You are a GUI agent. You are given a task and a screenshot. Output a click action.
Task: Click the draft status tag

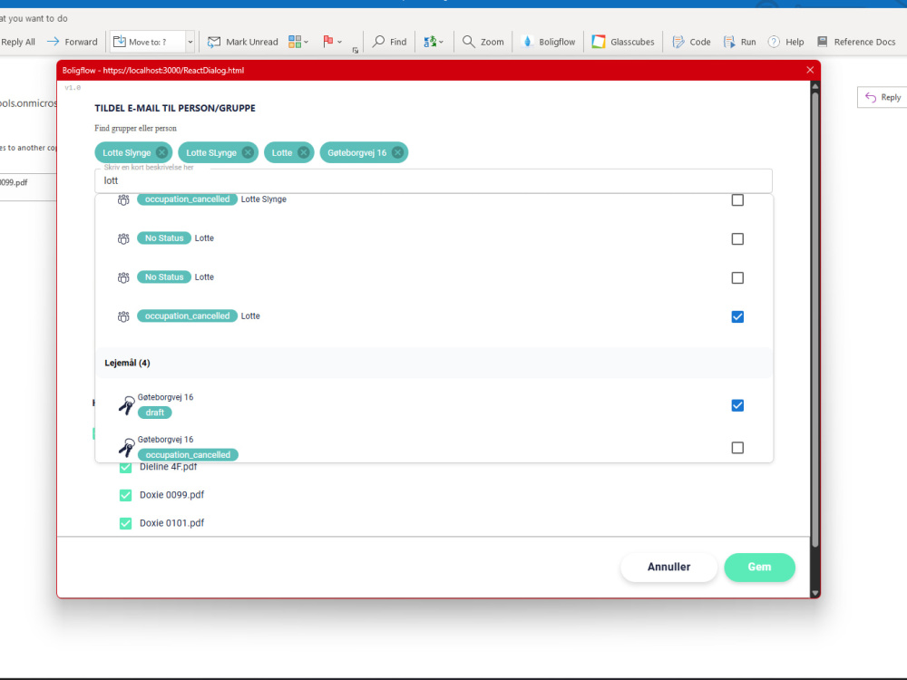tap(154, 413)
